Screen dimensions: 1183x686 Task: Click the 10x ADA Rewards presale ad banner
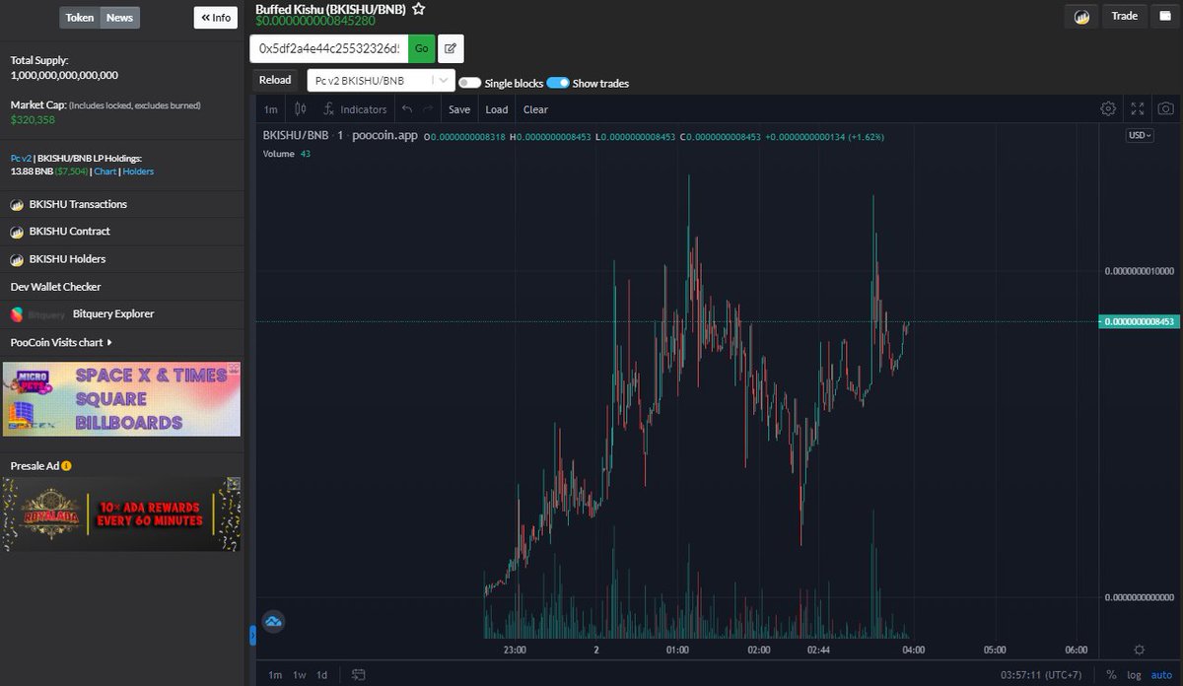(121, 514)
